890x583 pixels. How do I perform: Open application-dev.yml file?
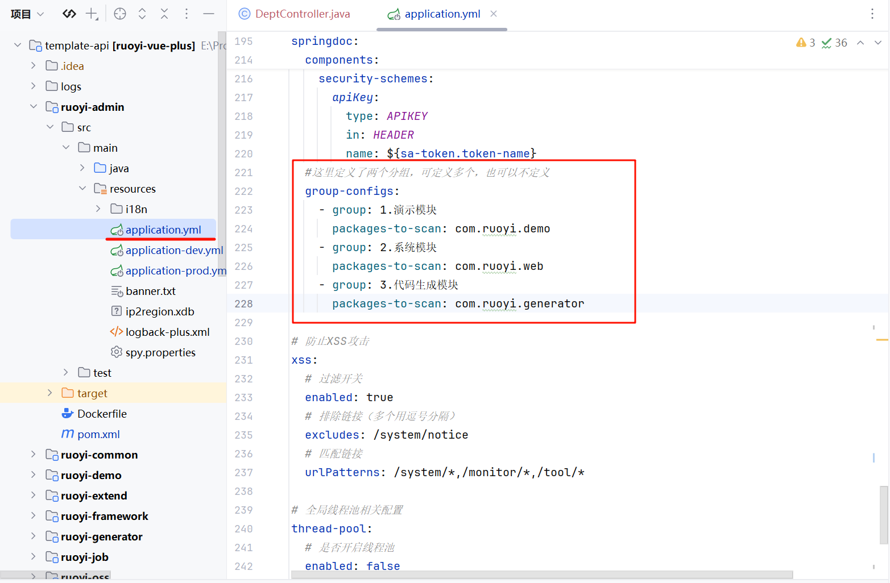(174, 250)
